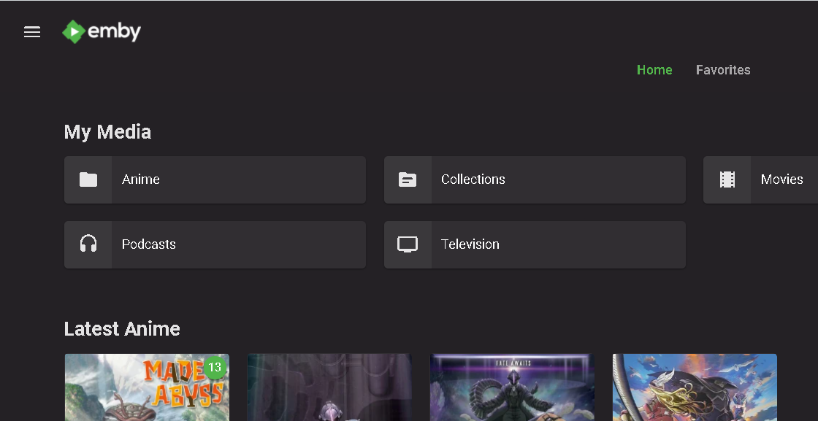The width and height of the screenshot is (818, 421).
Task: Open the Podcasts library
Action: click(215, 244)
